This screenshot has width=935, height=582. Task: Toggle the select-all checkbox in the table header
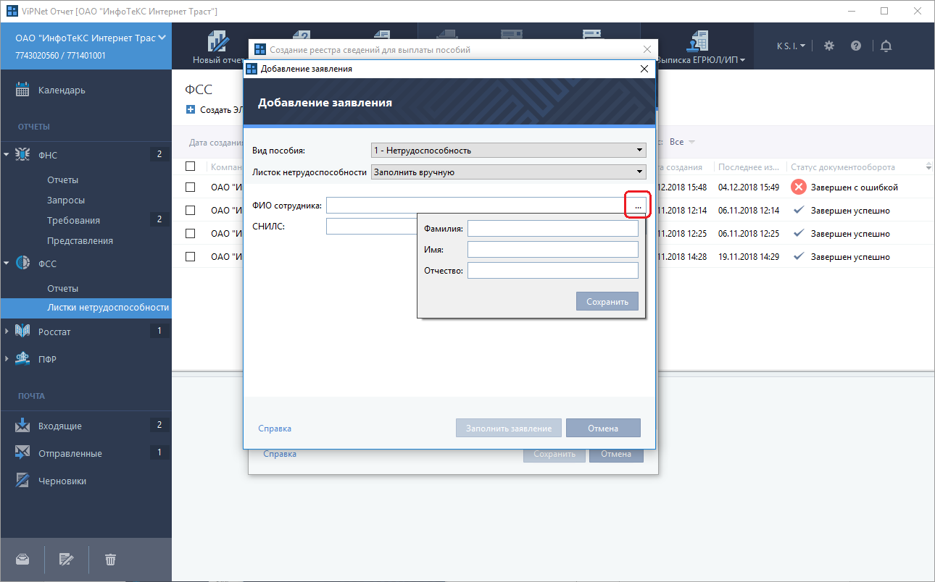[x=191, y=166]
